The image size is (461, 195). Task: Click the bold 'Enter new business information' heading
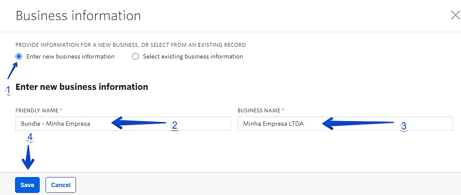(82, 87)
